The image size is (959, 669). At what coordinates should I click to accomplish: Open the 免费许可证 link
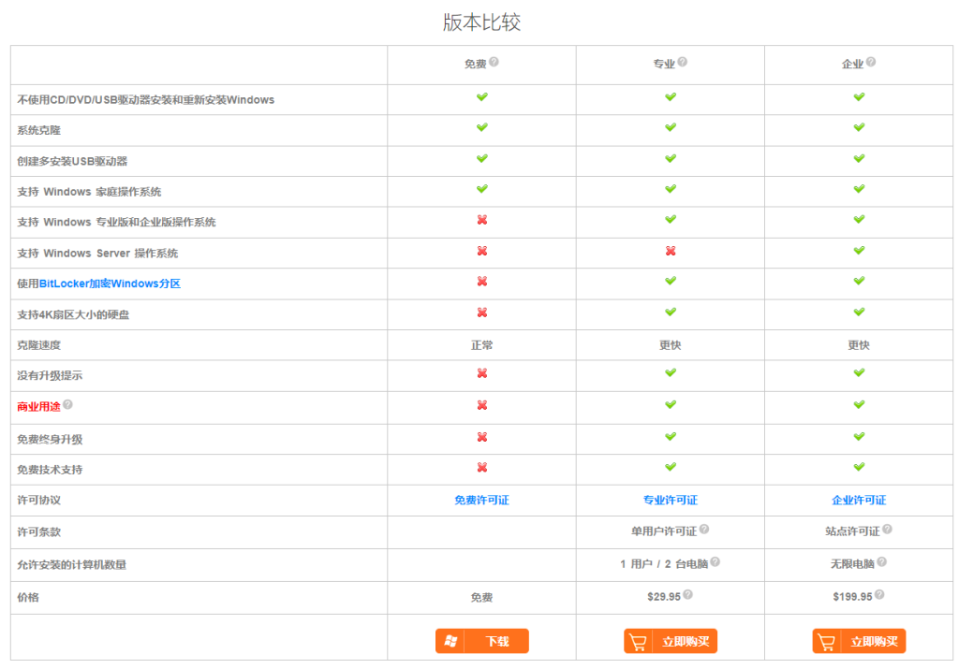(x=480, y=500)
